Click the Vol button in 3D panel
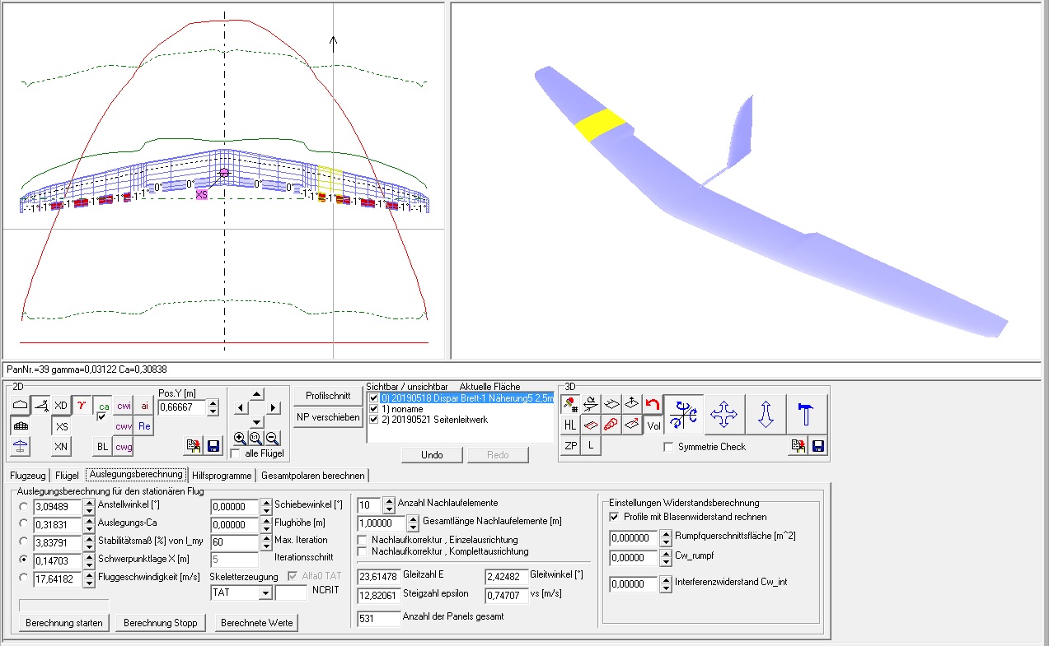 (x=653, y=425)
